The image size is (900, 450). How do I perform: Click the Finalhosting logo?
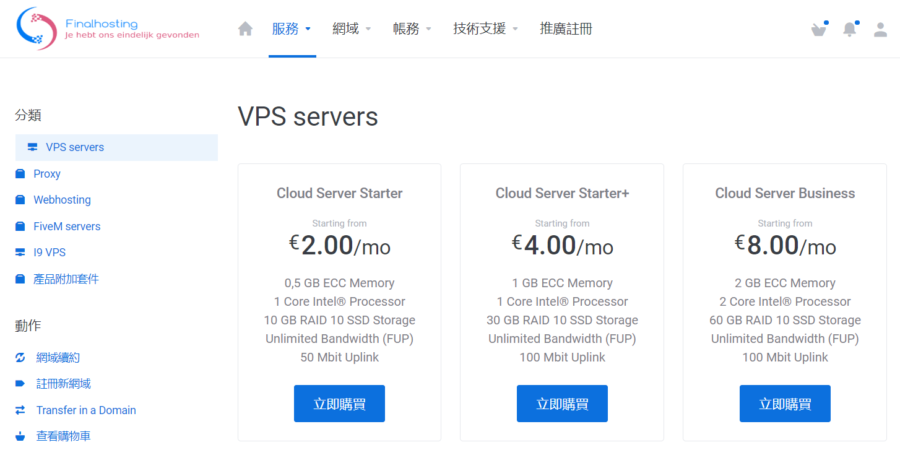[x=108, y=28]
